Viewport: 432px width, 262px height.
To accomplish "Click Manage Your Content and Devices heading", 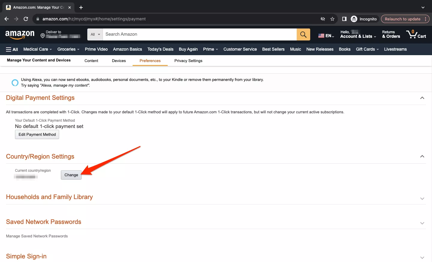I will pyautogui.click(x=39, y=60).
